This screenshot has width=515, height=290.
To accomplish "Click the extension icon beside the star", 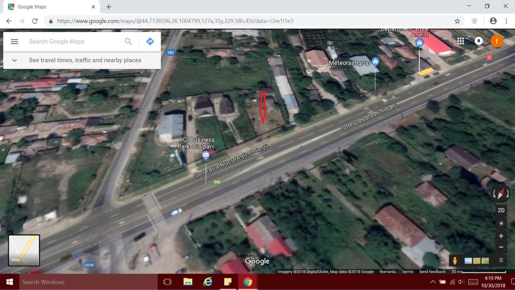I will click(474, 21).
